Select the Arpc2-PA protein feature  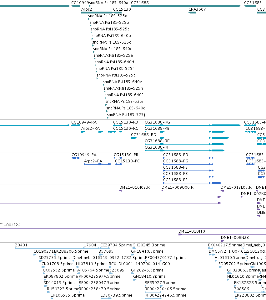[x=98, y=164]
